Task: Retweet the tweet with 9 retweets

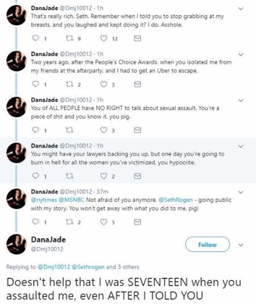Action: click(x=69, y=39)
